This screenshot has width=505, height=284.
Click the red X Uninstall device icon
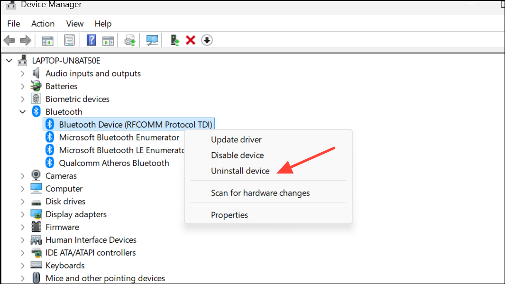click(191, 40)
